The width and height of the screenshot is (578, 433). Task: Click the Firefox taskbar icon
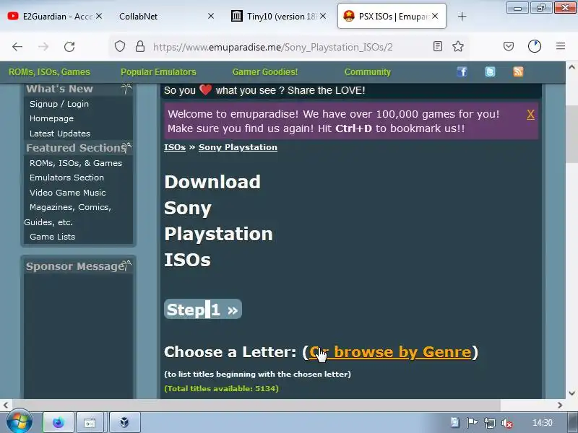point(59,422)
